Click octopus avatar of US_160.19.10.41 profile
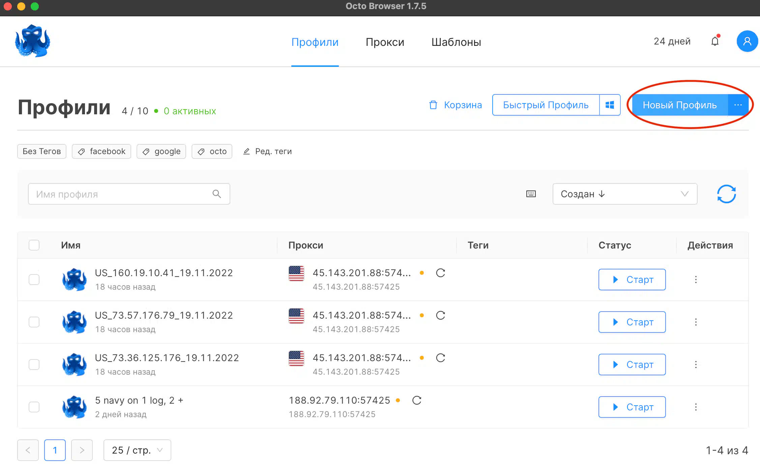The height and width of the screenshot is (464, 760). coord(74,280)
